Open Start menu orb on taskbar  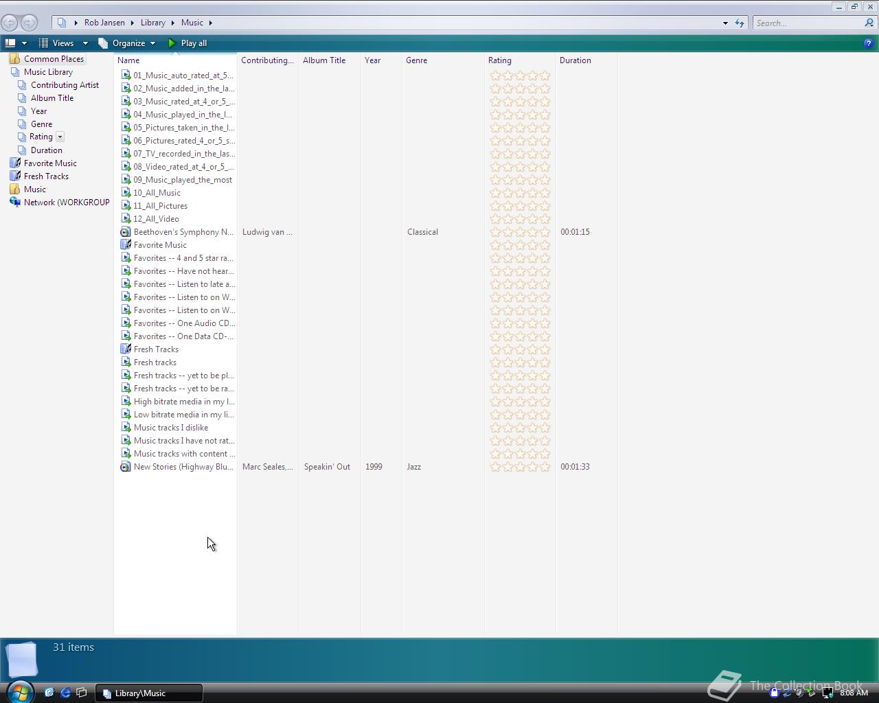point(19,691)
